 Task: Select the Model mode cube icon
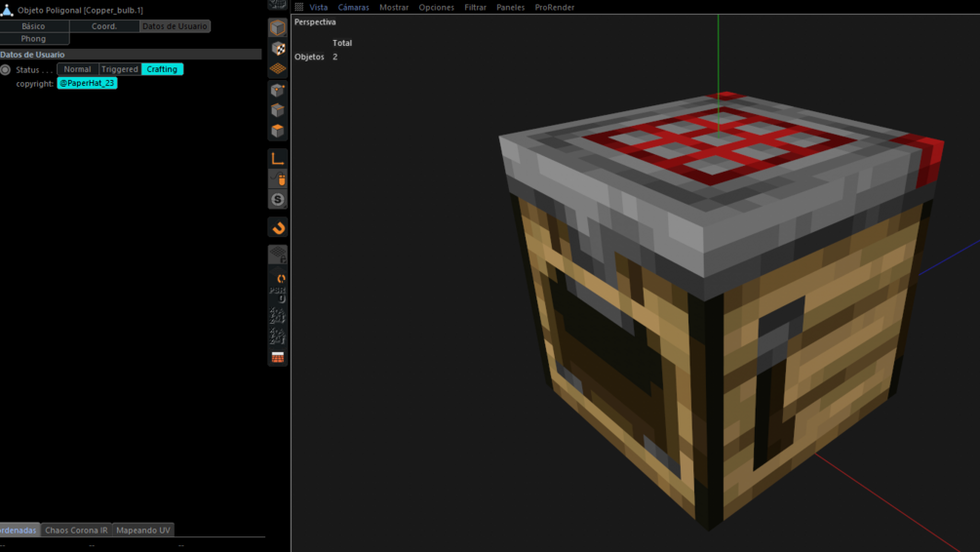click(x=278, y=27)
